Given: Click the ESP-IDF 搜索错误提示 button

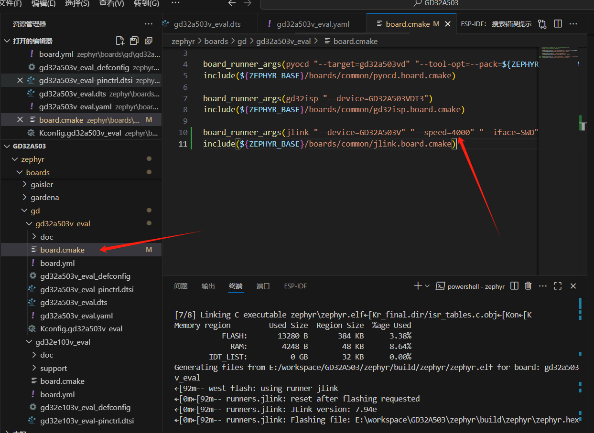Looking at the screenshot, I should 496,24.
